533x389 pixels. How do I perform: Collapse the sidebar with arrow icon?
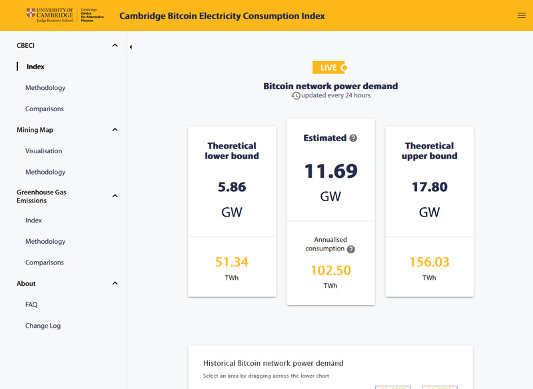(131, 47)
